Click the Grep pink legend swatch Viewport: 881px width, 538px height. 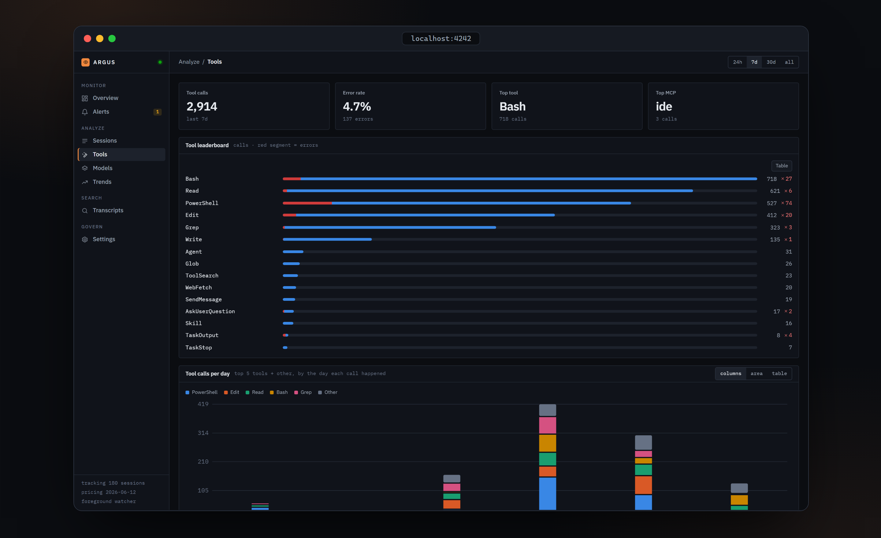pos(296,392)
